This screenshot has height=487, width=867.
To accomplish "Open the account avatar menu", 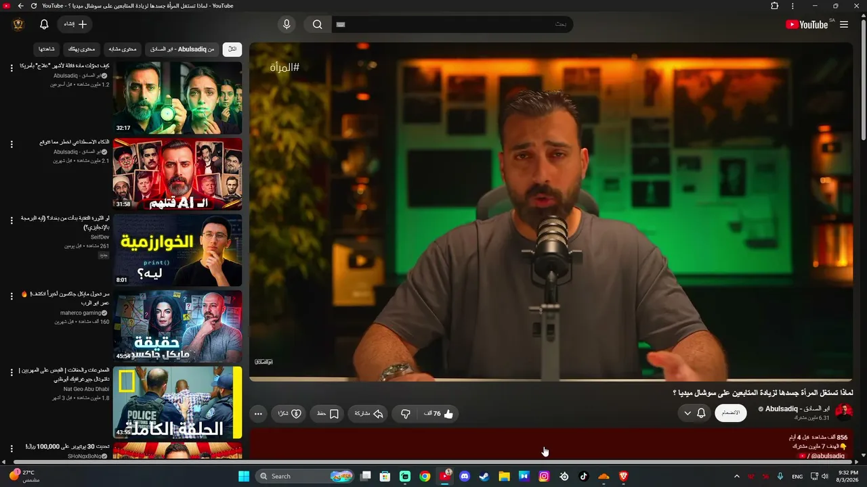I will click(18, 24).
